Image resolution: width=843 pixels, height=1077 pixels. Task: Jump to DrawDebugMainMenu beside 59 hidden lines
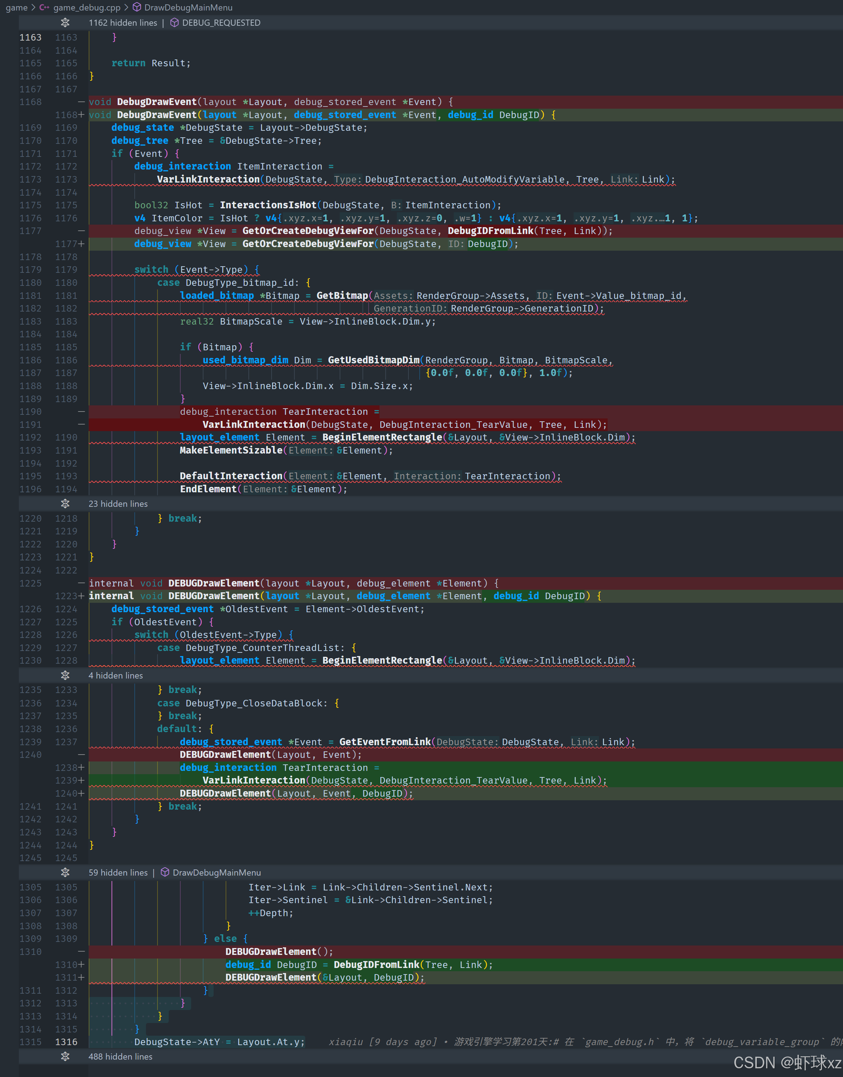click(x=217, y=873)
